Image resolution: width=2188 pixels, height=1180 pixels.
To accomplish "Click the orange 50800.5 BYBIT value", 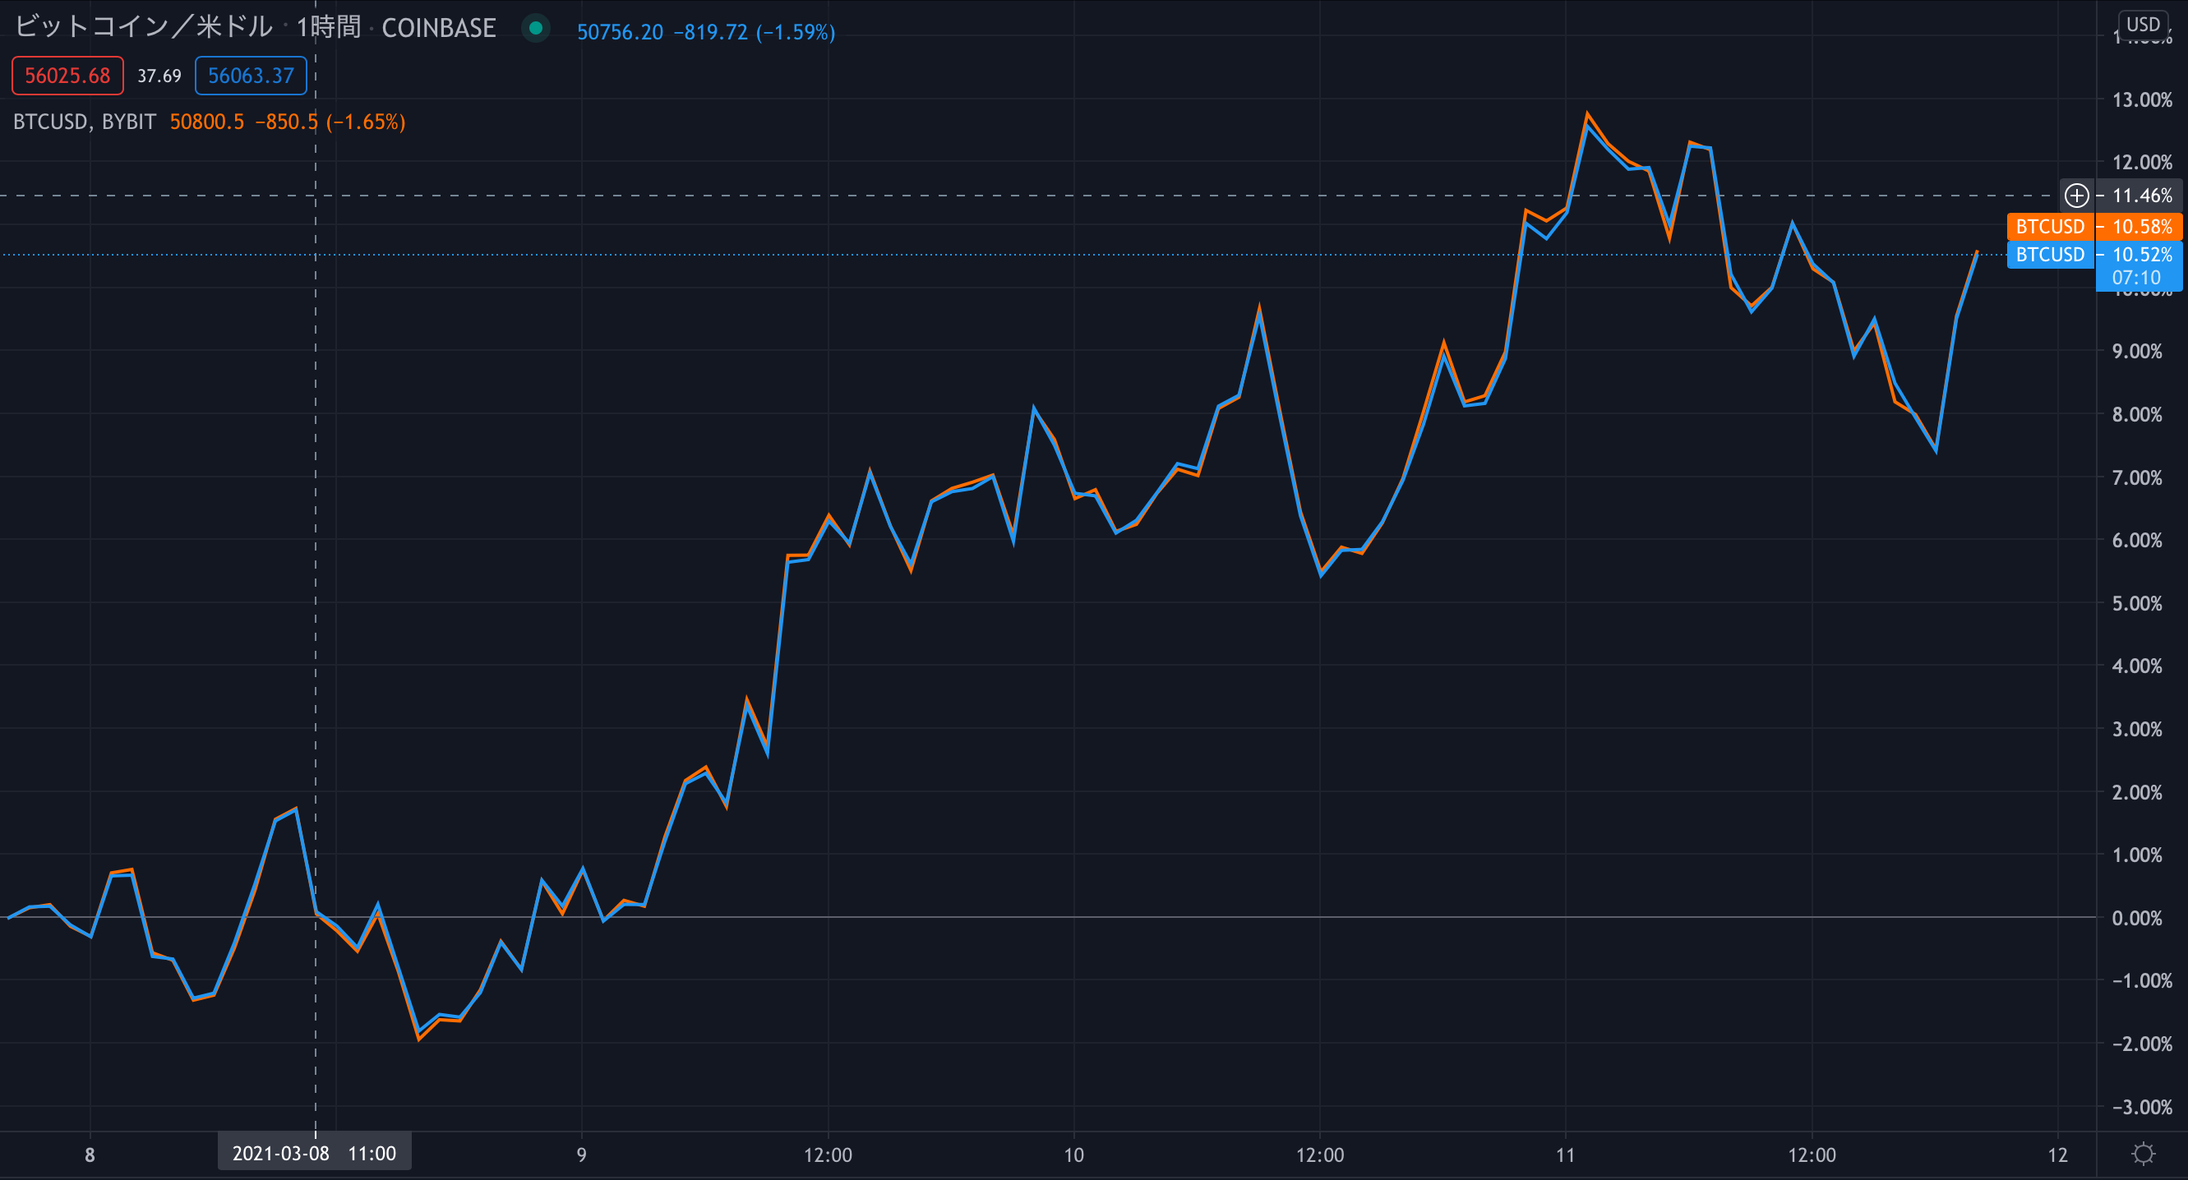I will point(206,122).
